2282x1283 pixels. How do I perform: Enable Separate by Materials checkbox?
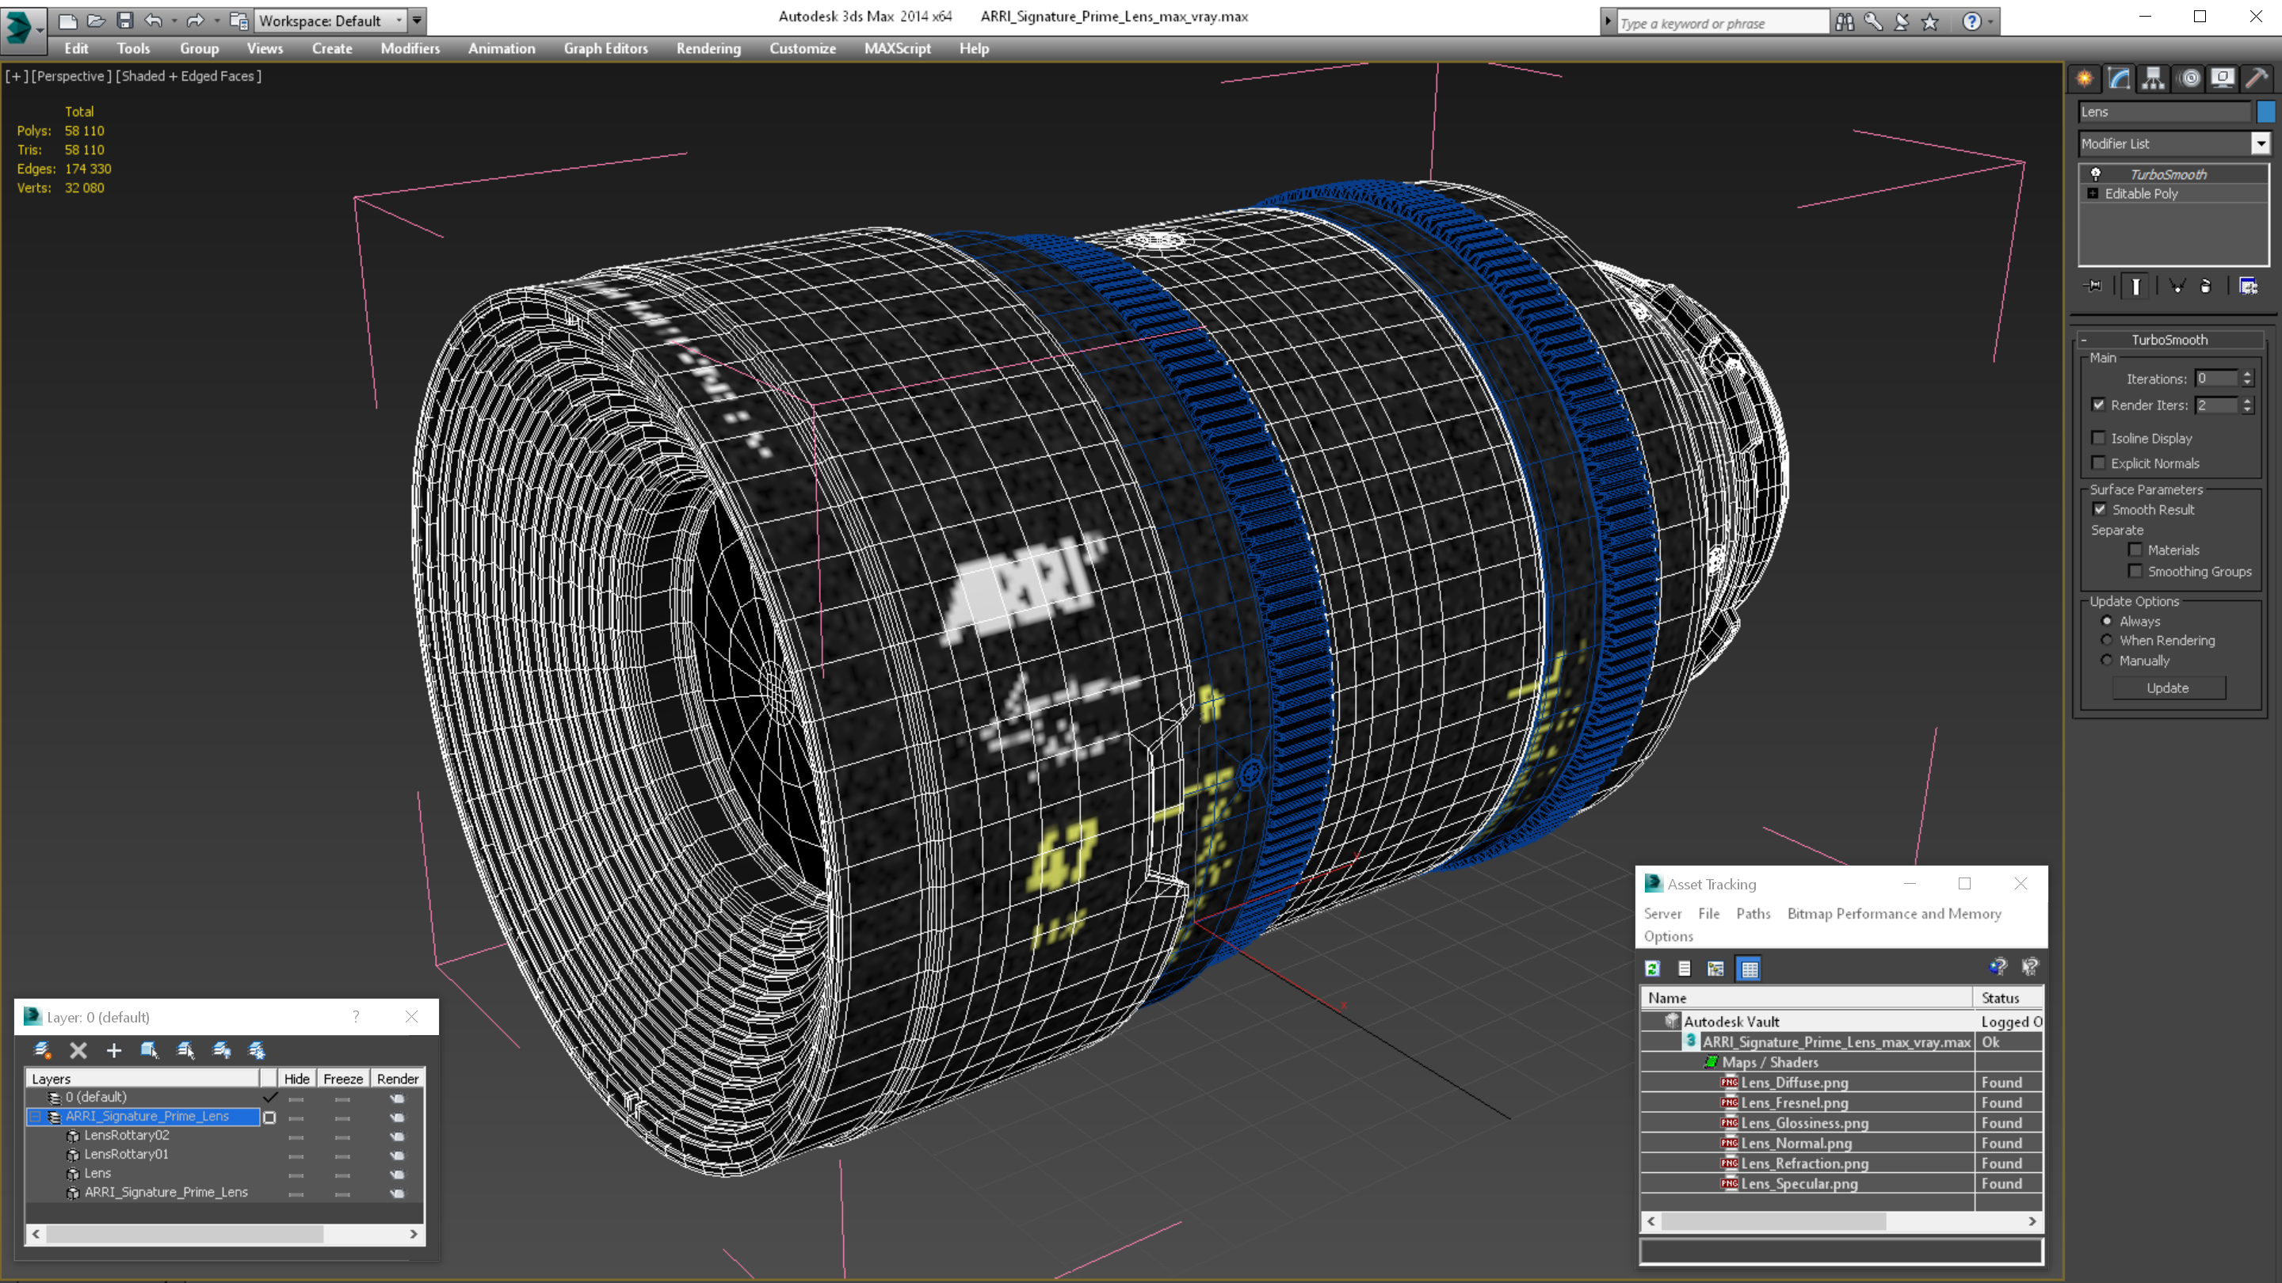click(x=2136, y=550)
